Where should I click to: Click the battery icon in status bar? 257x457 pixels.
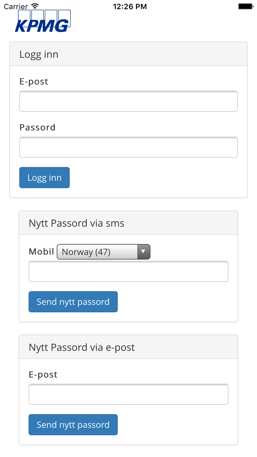[x=246, y=6]
